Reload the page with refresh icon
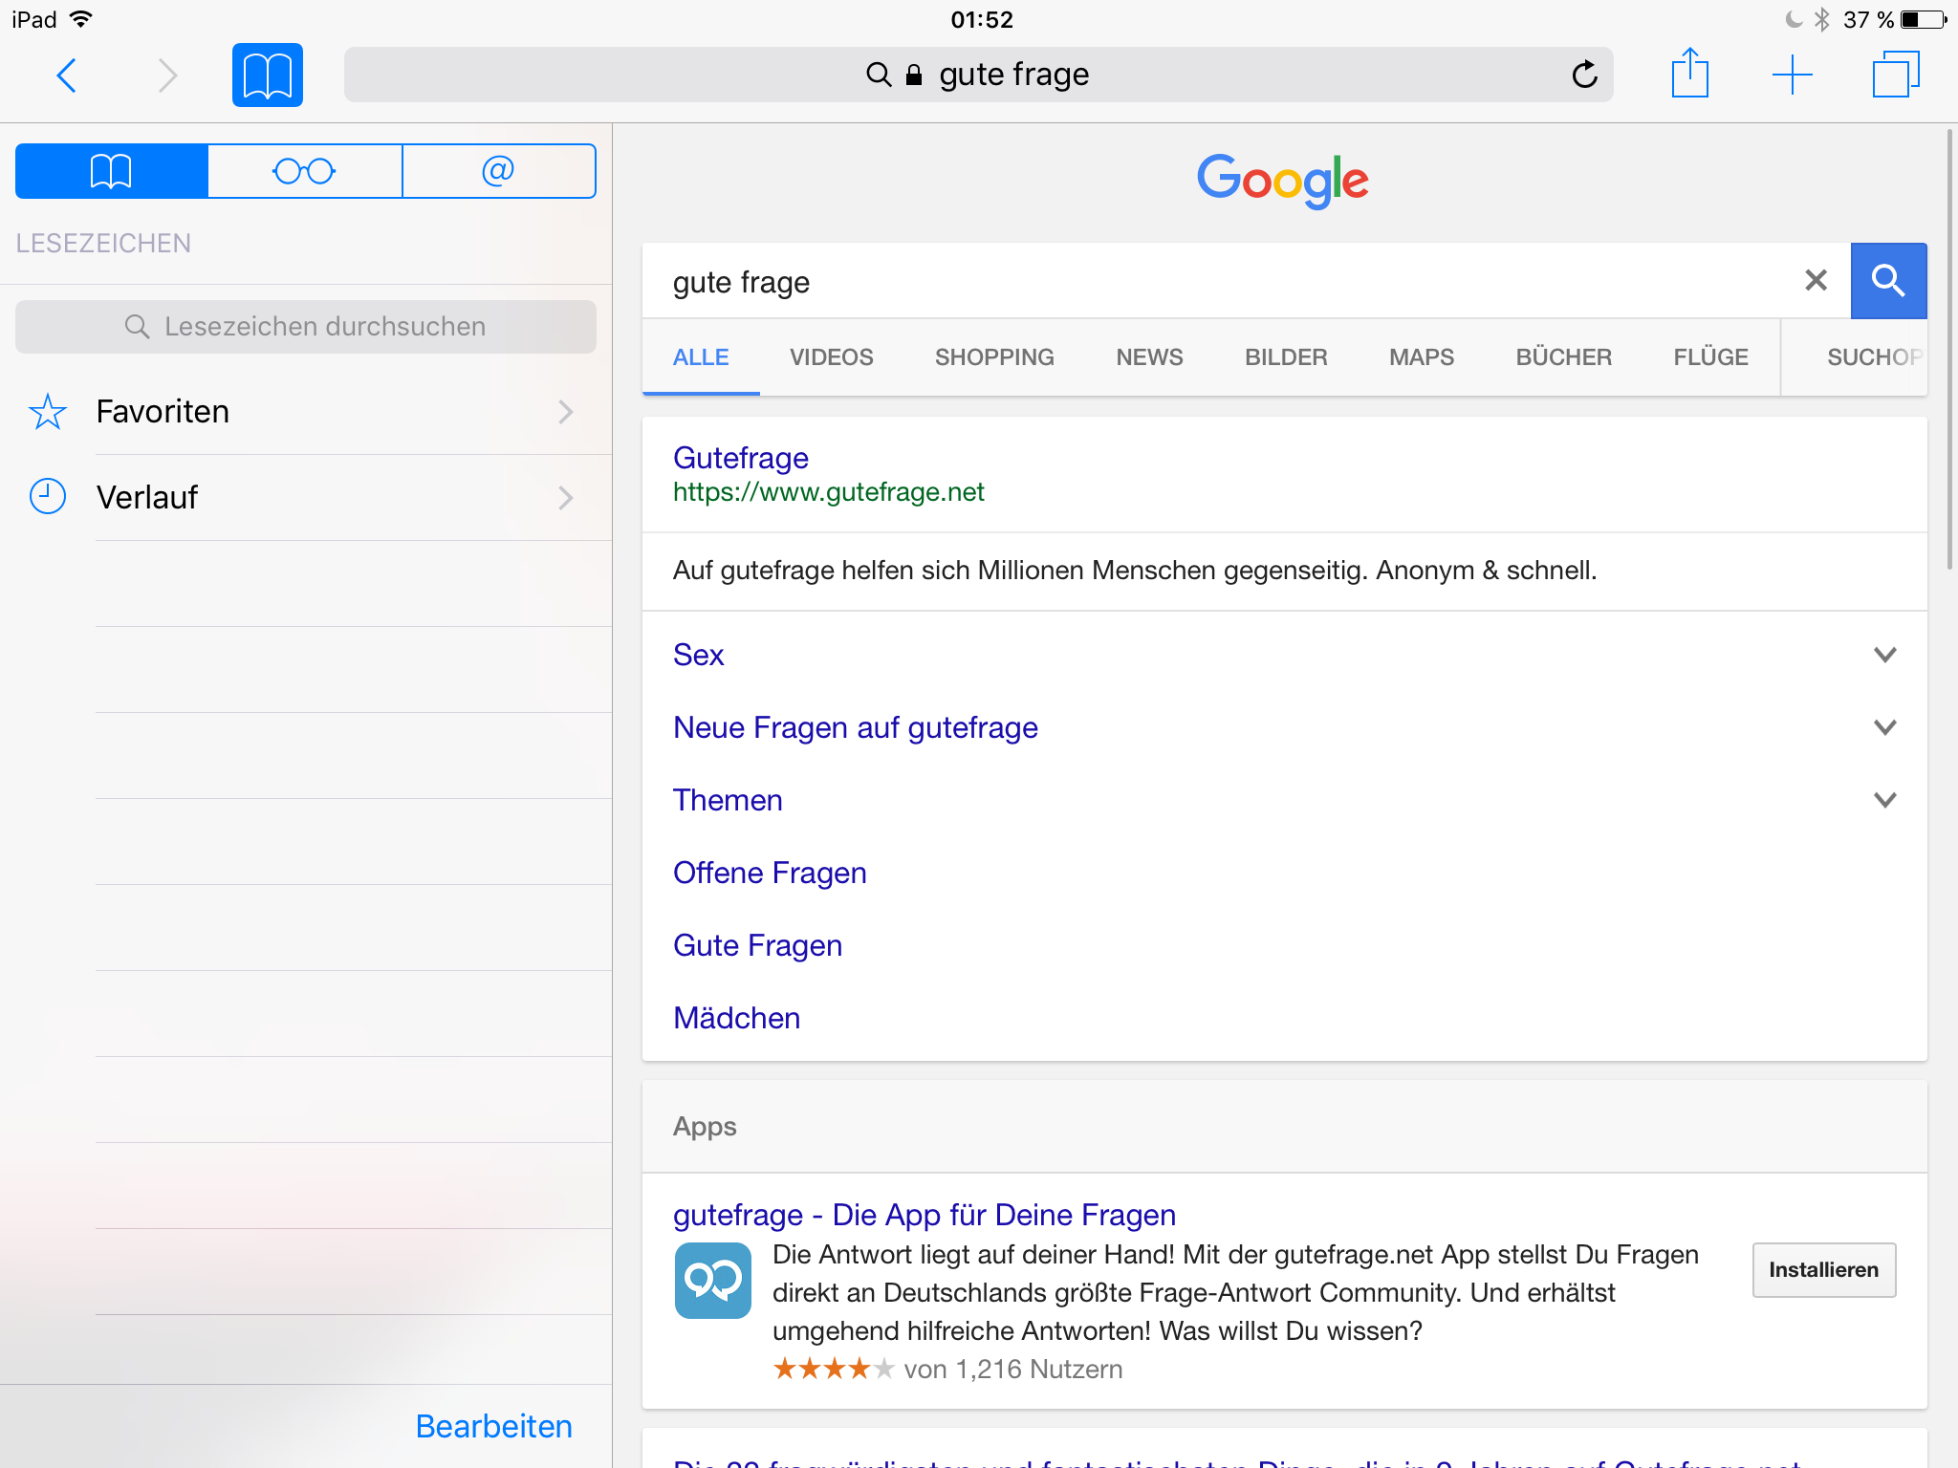This screenshot has width=1958, height=1468. (1584, 75)
